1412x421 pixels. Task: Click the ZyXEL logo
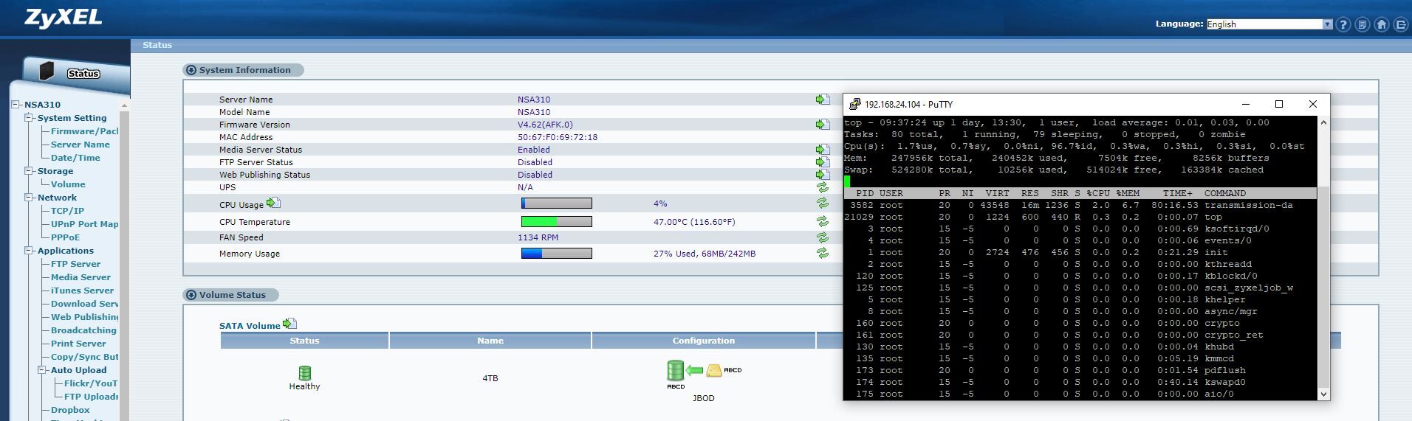pyautogui.click(x=63, y=18)
